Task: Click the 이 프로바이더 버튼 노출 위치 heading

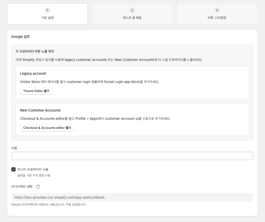Action: tap(35, 51)
